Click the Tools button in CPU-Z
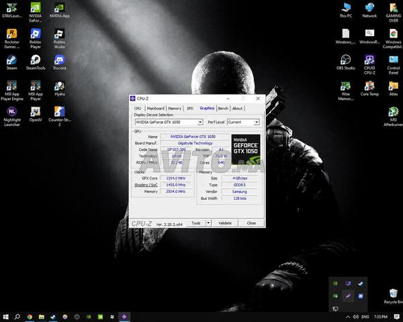 195,223
